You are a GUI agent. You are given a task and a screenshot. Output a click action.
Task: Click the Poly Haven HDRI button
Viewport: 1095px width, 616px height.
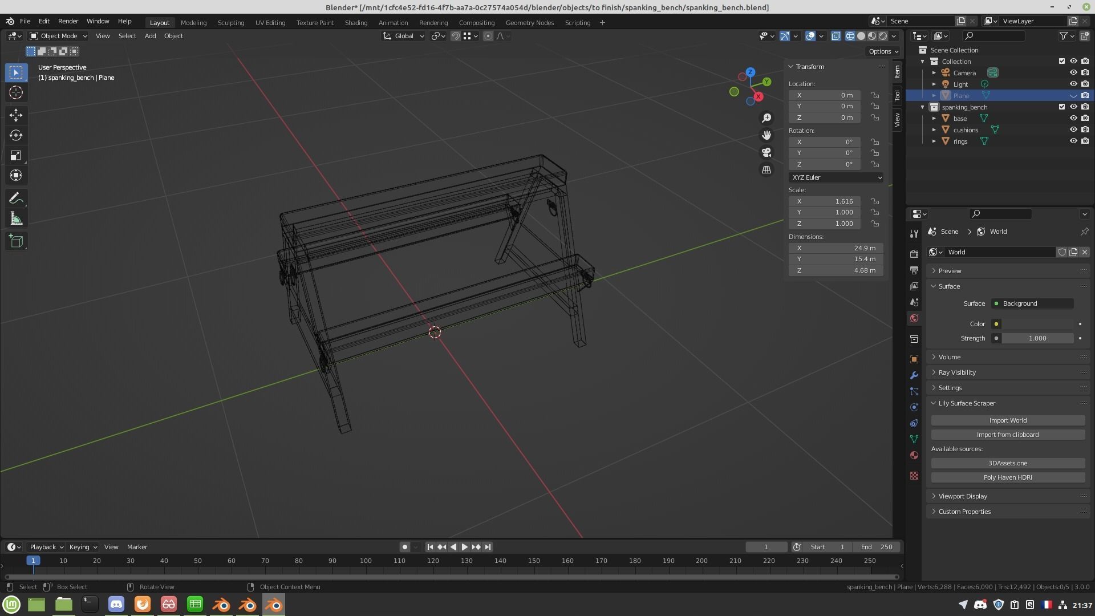1008,477
